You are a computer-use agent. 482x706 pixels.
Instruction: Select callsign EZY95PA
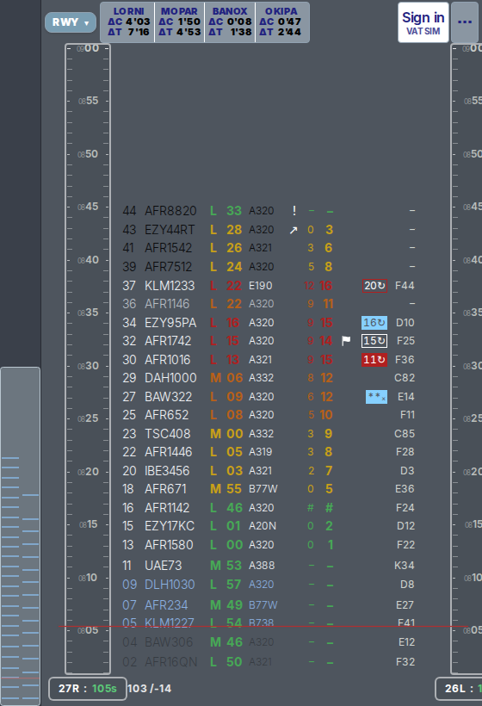point(170,322)
